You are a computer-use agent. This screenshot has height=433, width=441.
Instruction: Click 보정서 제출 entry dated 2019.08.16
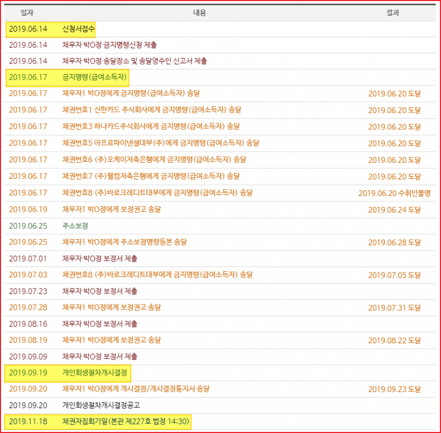click(100, 324)
